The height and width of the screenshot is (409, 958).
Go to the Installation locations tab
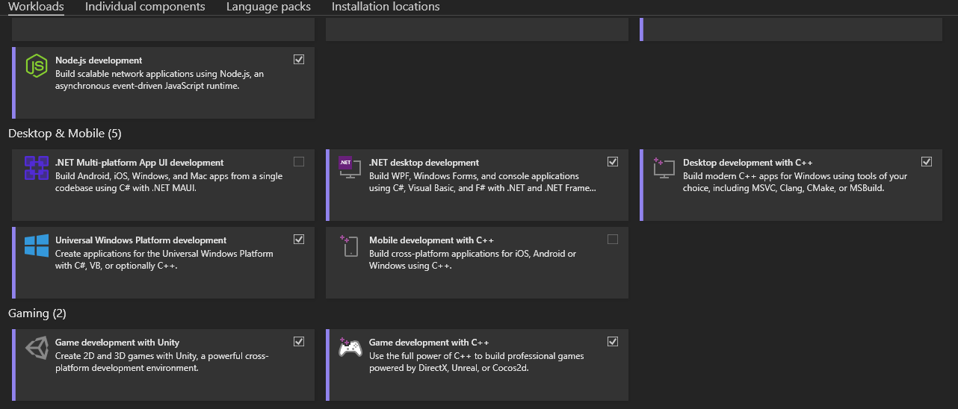(386, 7)
